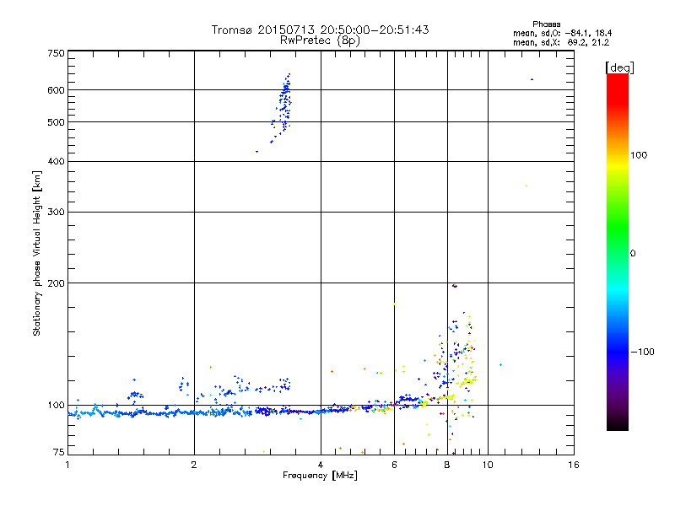Click the 'Stationary phase Virtual Height [km]' axis title
Viewport: 675px width, 506px height.
point(37,253)
